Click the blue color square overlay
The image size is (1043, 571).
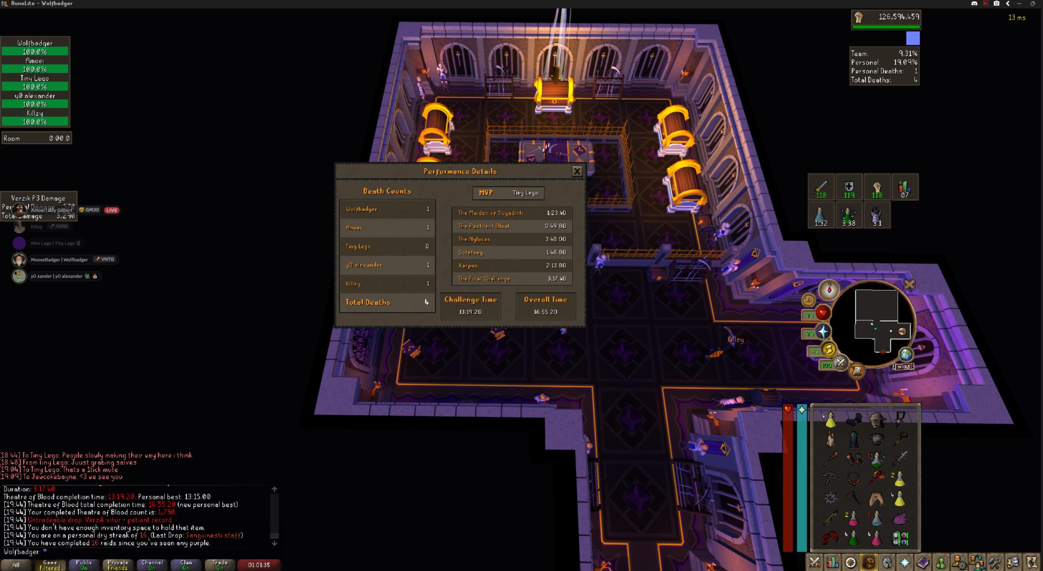[x=913, y=38]
